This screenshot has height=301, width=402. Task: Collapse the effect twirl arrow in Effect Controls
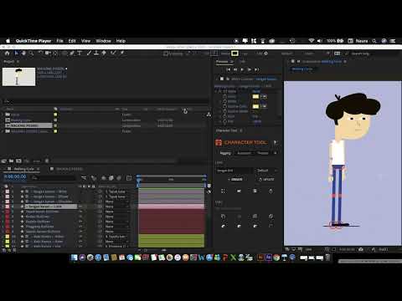pyautogui.click(x=216, y=91)
